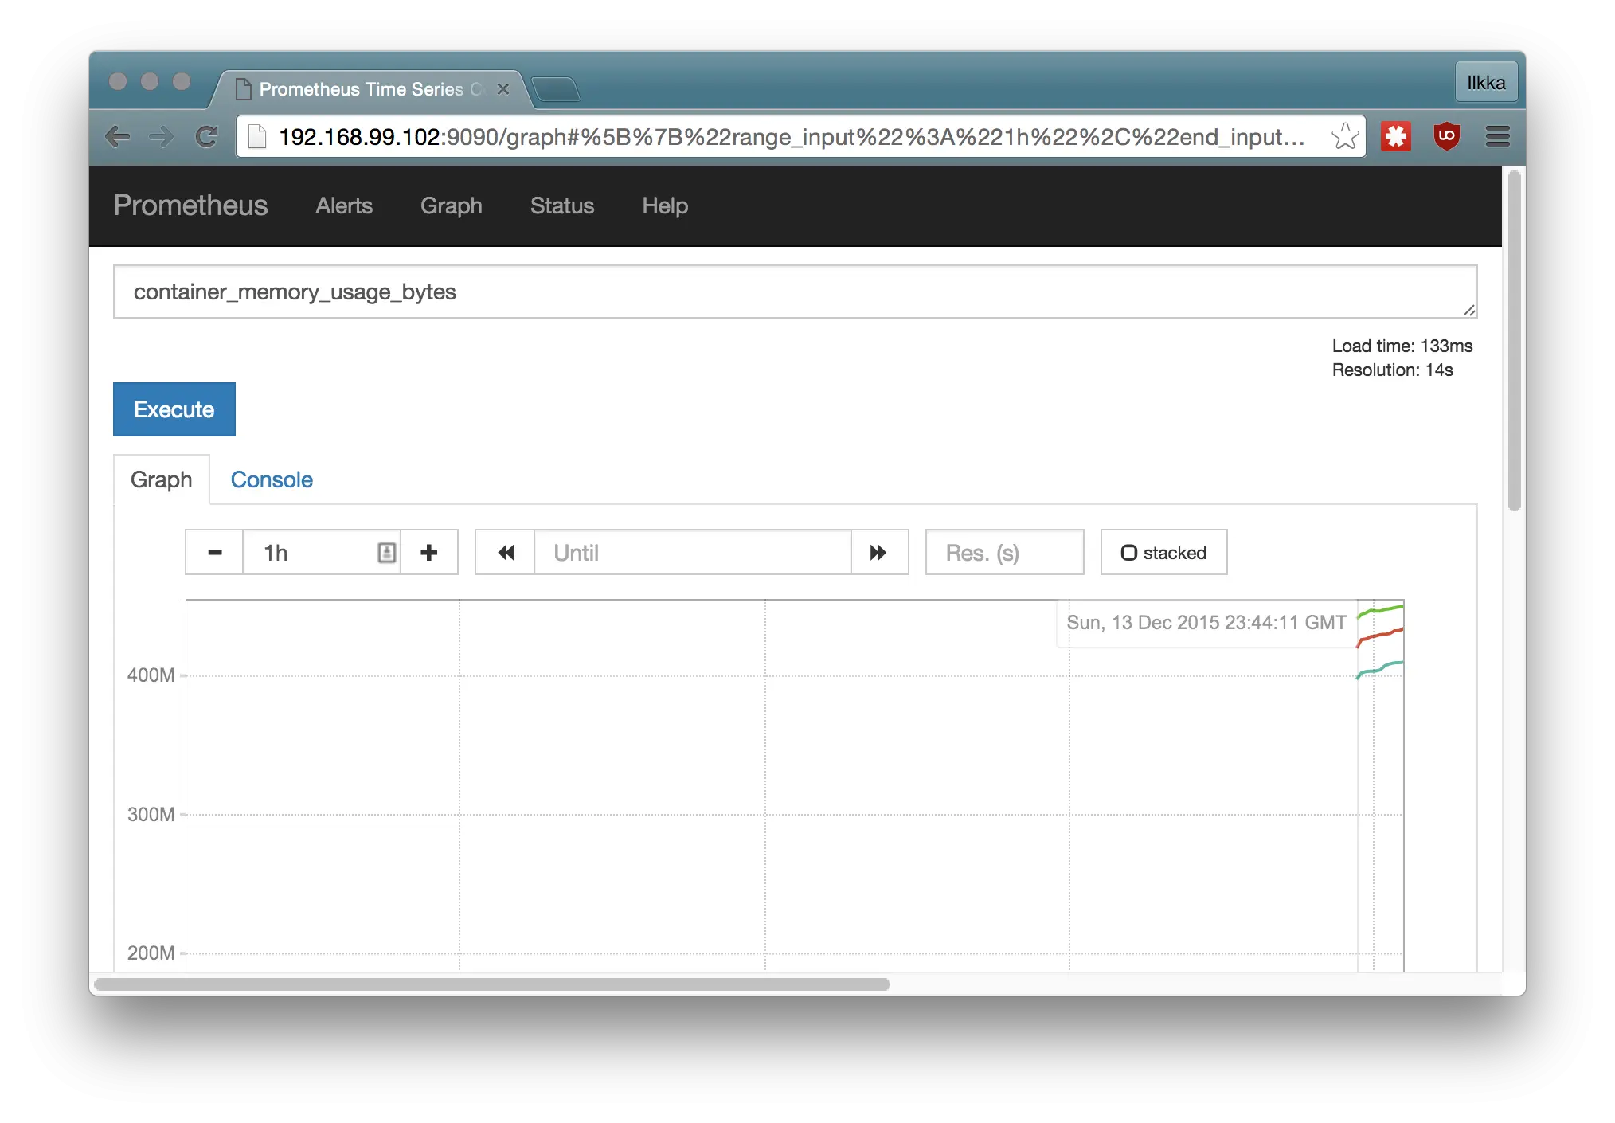Screen dimensions: 1615x1123
Task: Click the green line in the graph
Action: click(x=1381, y=611)
